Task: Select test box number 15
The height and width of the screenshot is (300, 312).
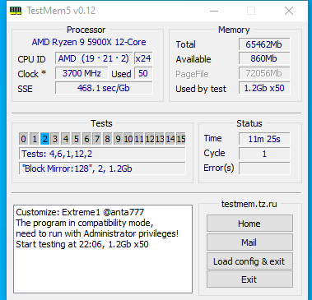Action: click(x=180, y=139)
